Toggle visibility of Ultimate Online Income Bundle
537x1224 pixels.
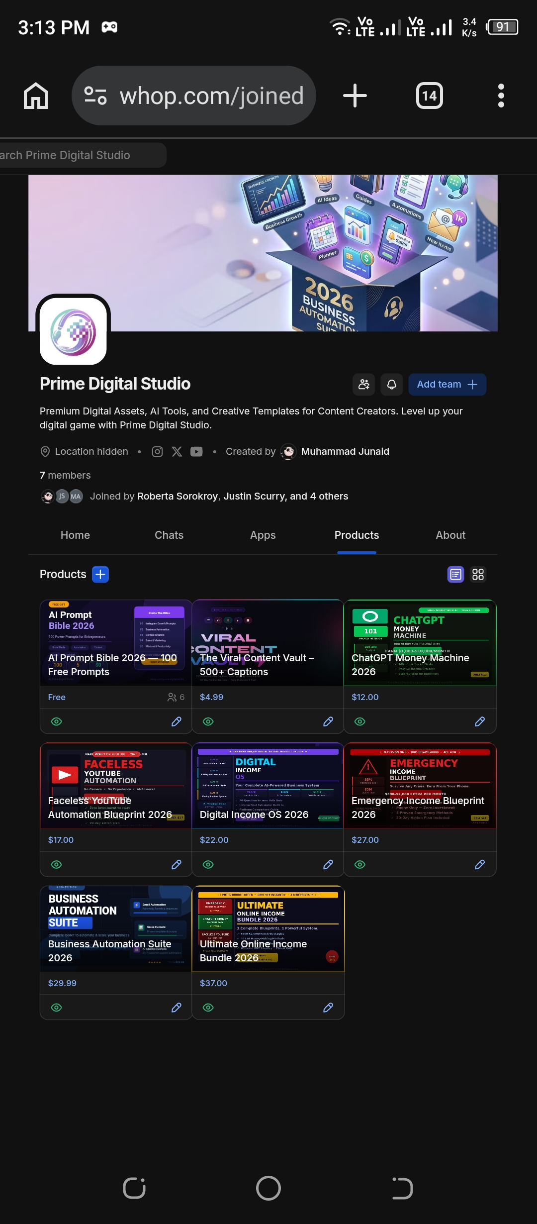coord(208,1008)
